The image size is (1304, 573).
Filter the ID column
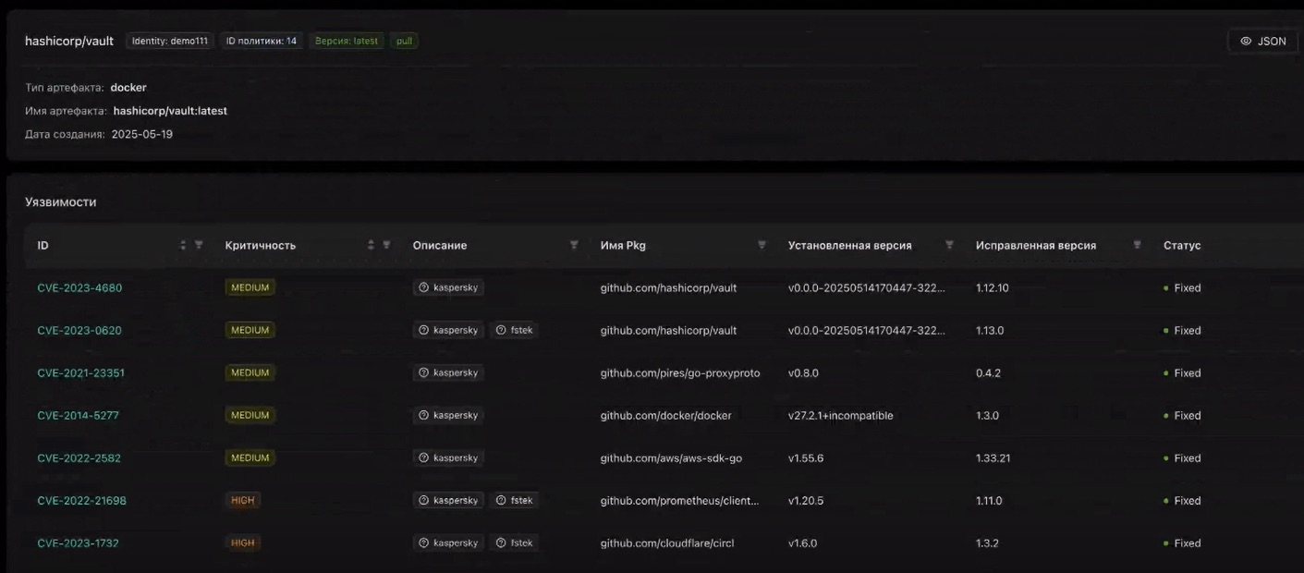(x=199, y=245)
